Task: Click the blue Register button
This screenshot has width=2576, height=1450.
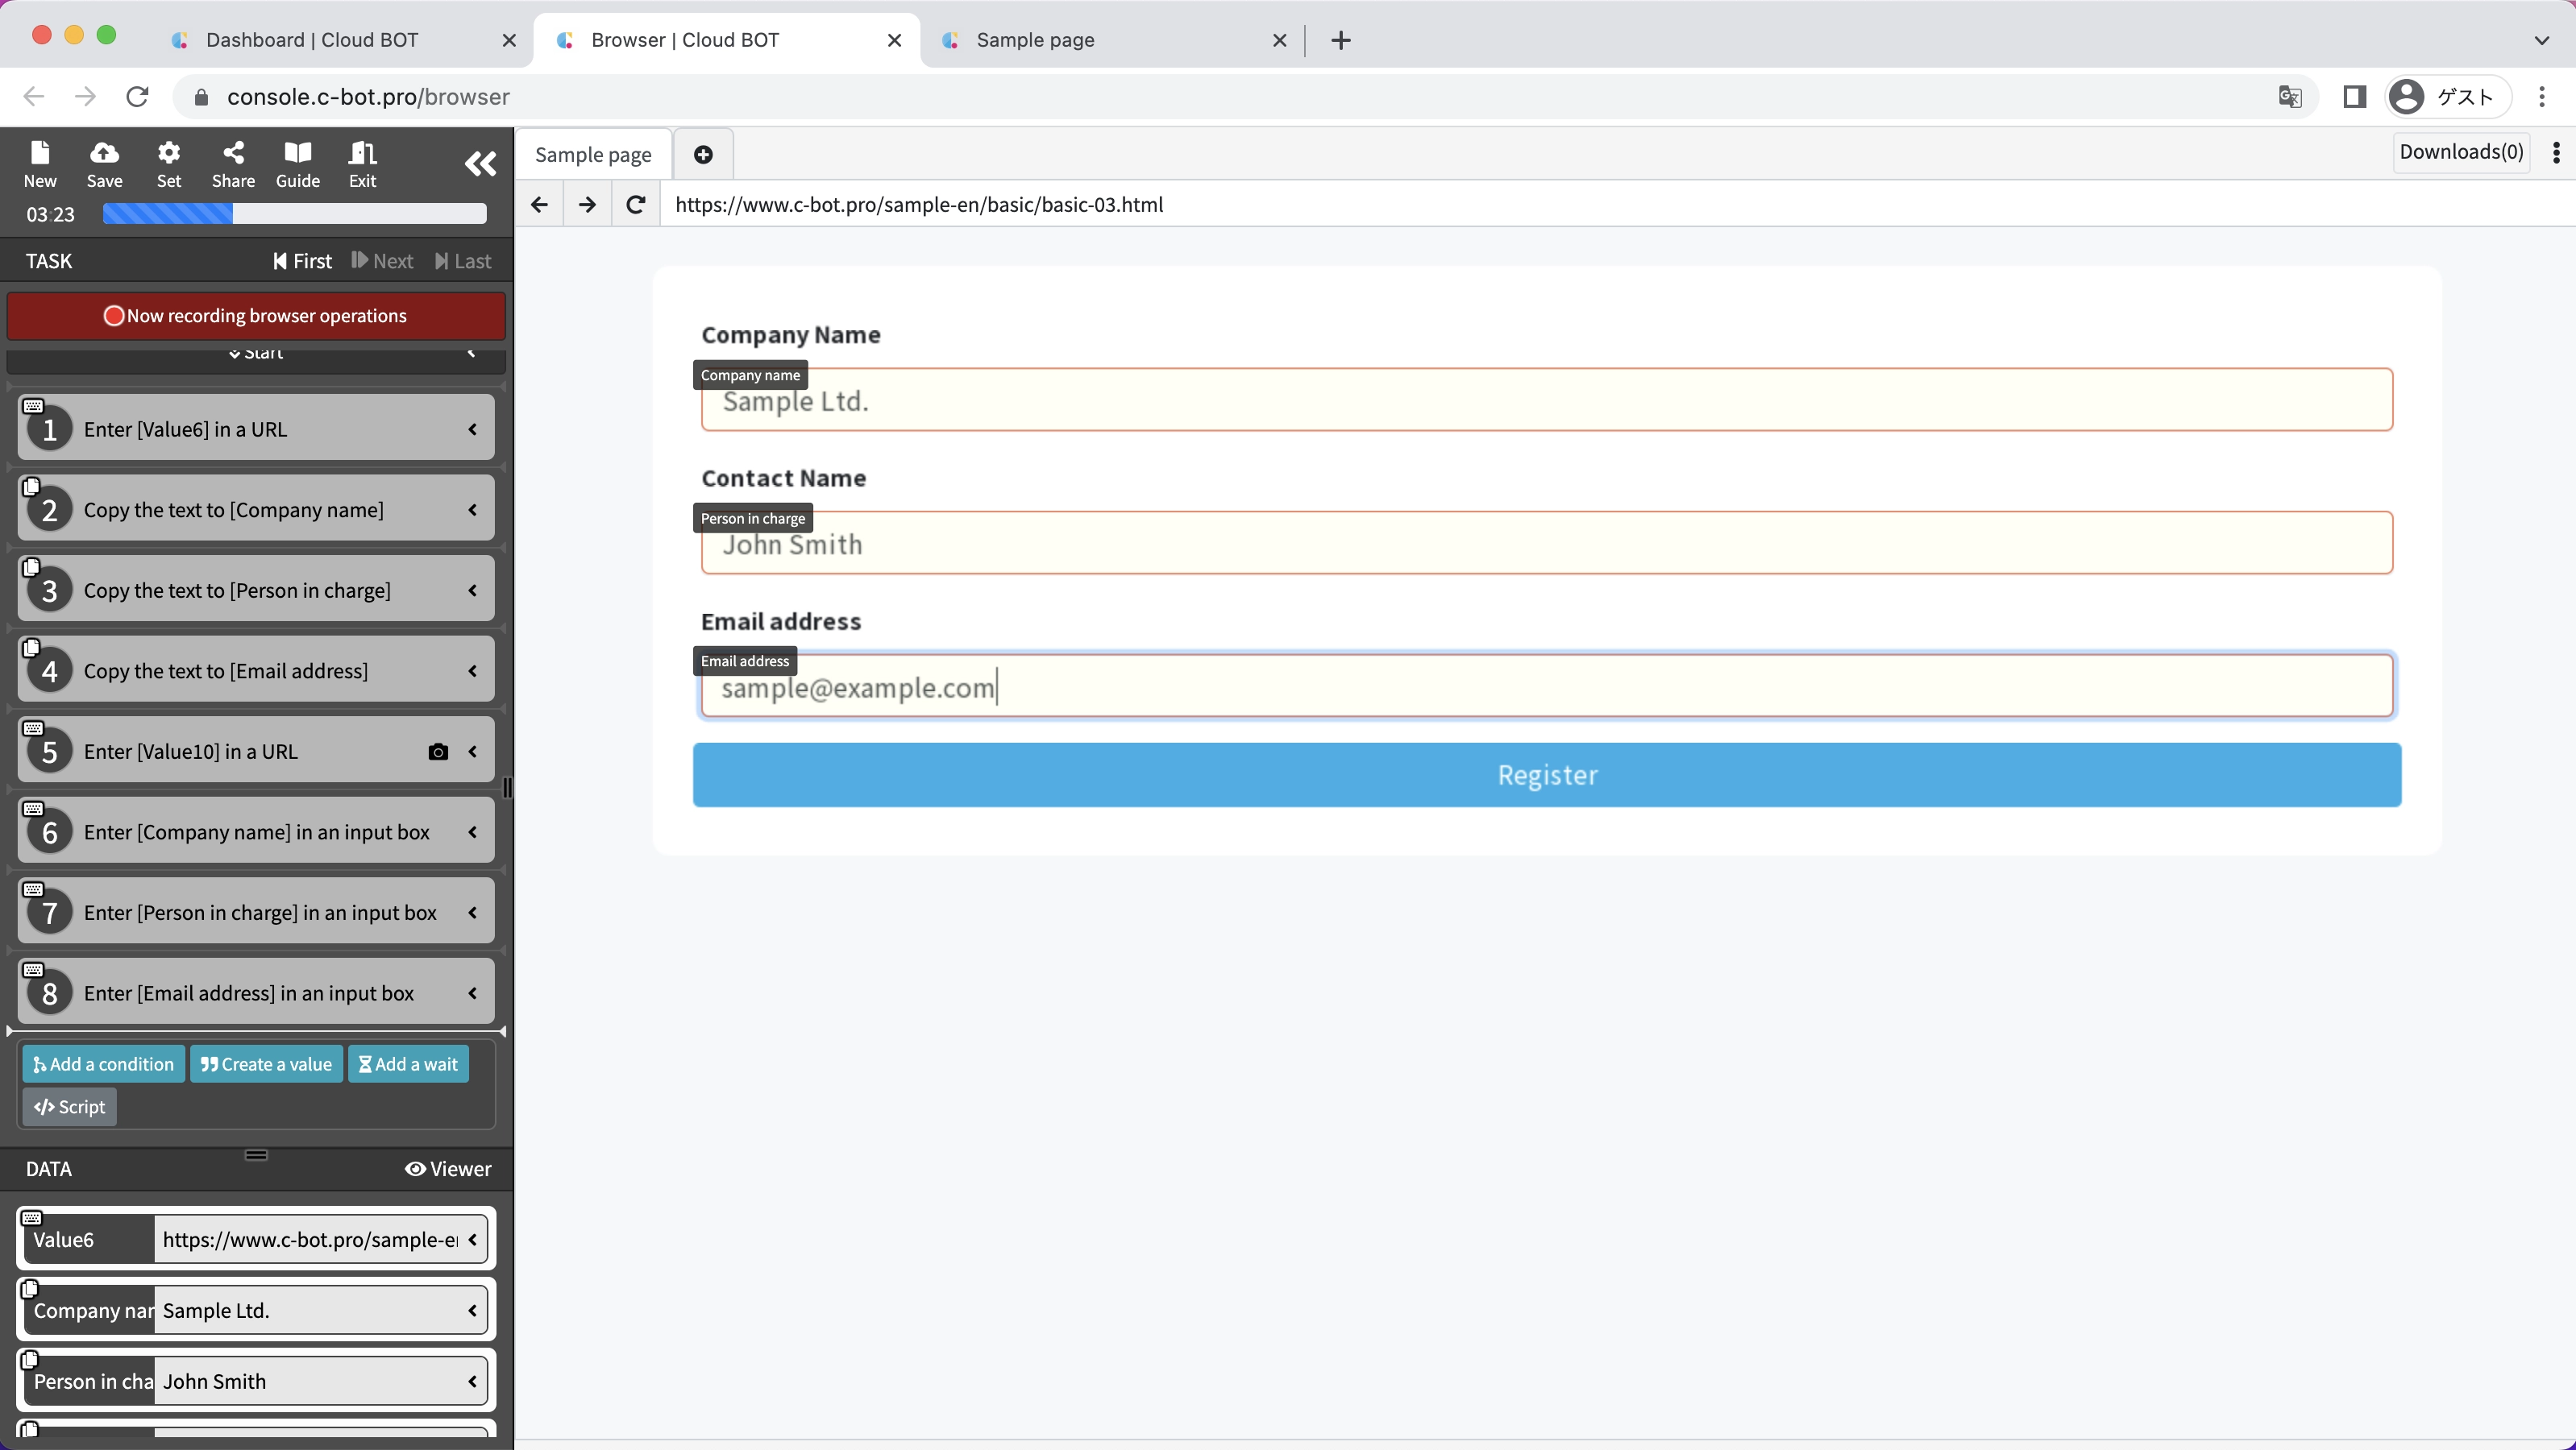Action: click(1546, 774)
